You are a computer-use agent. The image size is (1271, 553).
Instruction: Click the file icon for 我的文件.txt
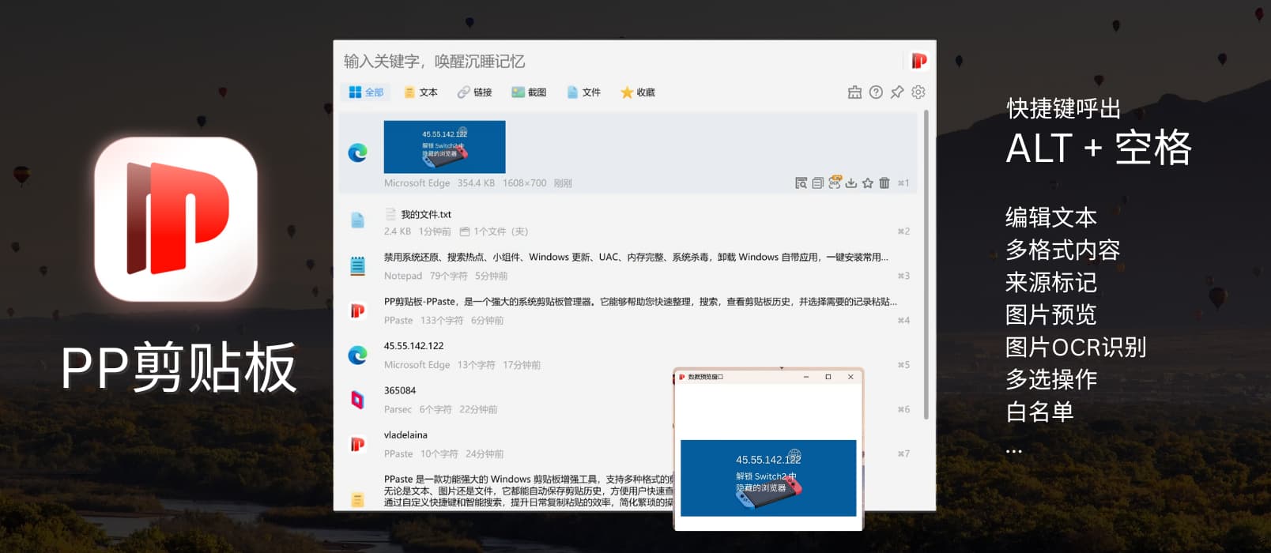pyautogui.click(x=357, y=220)
